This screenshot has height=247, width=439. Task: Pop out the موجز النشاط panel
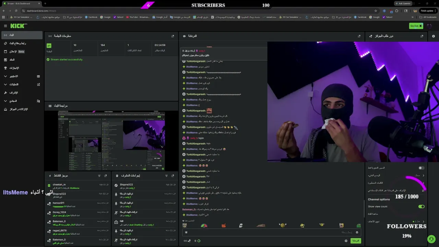click(106, 176)
